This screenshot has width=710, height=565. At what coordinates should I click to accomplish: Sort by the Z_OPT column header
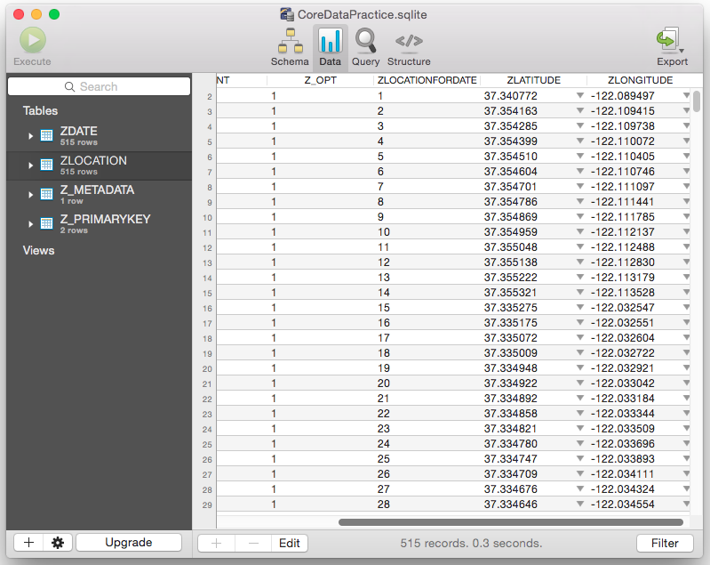[320, 80]
